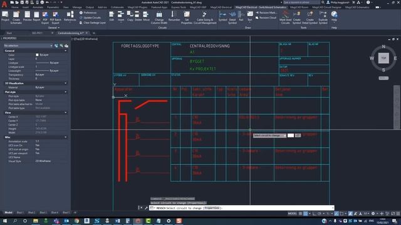
Task: Select the Move circuit tool
Action: coord(146,16)
